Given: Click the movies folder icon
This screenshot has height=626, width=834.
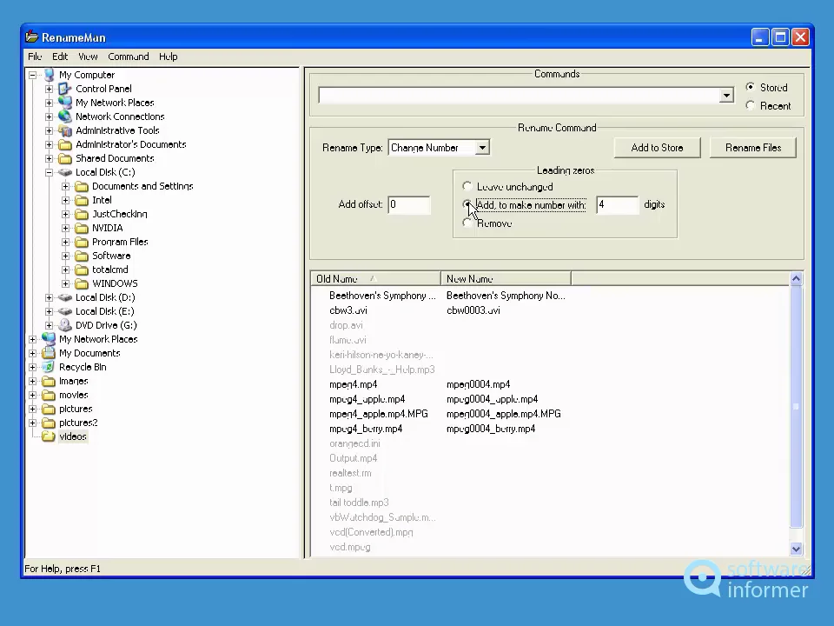Looking at the screenshot, I should (49, 395).
